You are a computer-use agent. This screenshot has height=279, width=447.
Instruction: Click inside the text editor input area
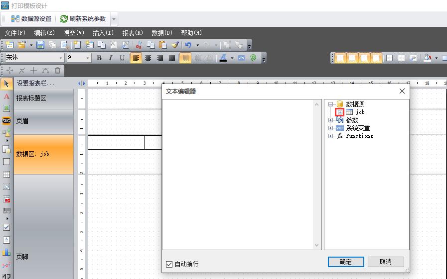[238, 174]
